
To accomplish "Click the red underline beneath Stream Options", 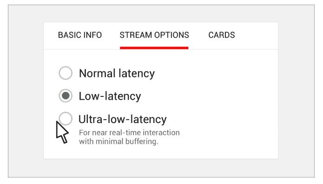I will [154, 48].
